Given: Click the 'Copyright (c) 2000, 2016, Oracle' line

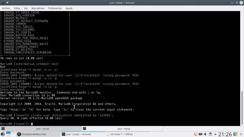Looking at the screenshot, I should (x=58, y=104).
